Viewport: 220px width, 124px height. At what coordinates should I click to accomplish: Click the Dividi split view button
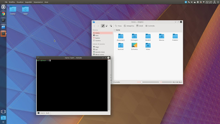tap(140, 26)
